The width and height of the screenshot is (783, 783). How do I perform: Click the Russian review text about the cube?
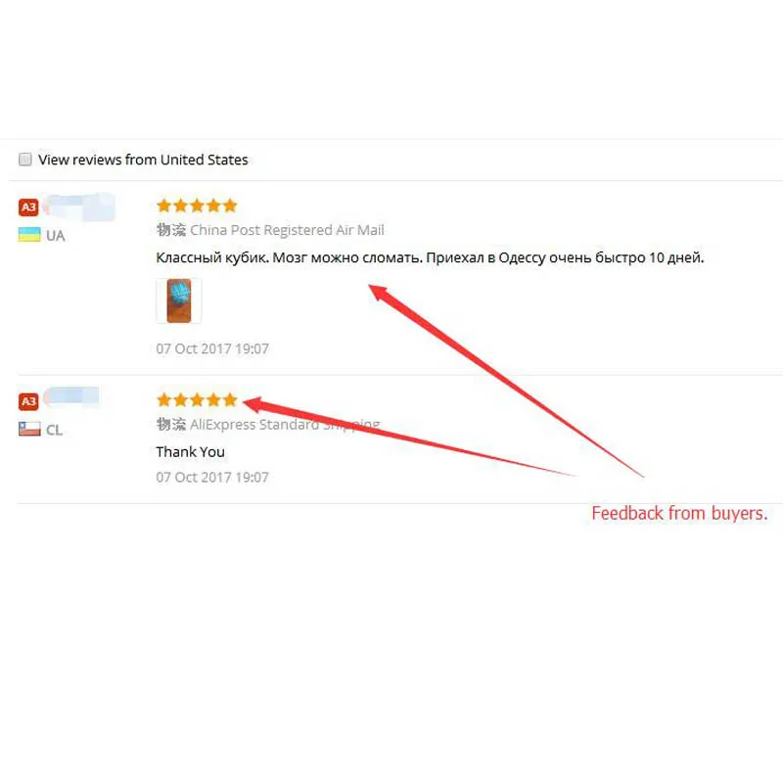click(x=430, y=257)
